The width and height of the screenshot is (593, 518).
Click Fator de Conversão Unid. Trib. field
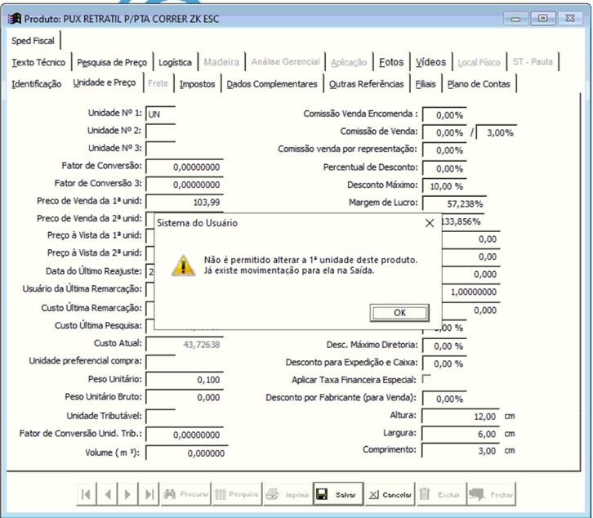[185, 435]
